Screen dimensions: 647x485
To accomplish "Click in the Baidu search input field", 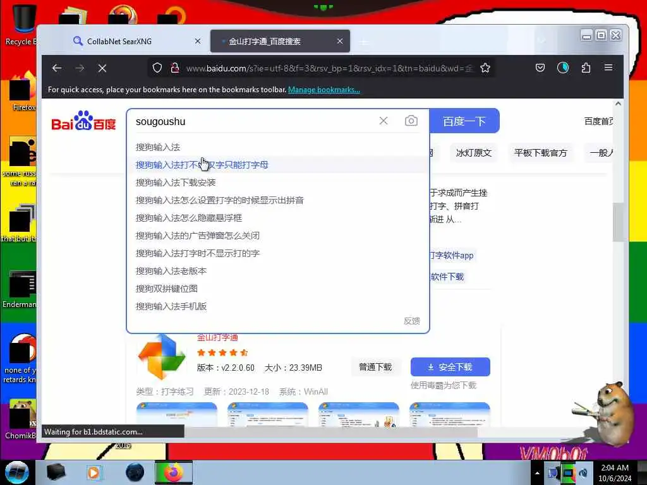I will click(254, 121).
